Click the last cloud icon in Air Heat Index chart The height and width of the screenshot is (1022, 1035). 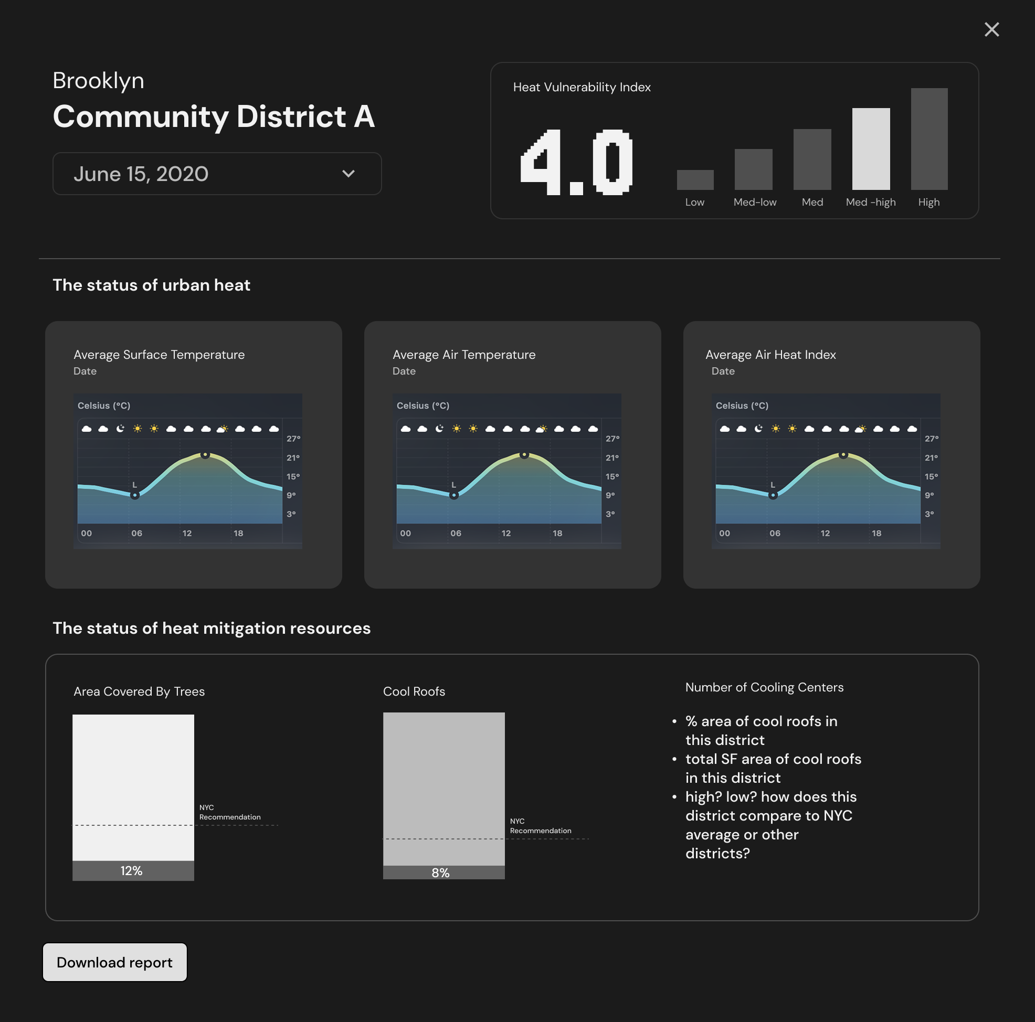[912, 429]
